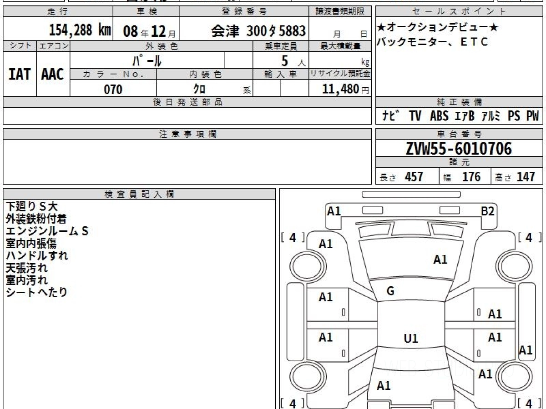Image resolution: width=546 pixels, height=409 pixels.
Task: Select the 純正装備 header
Action: pyautogui.click(x=459, y=102)
